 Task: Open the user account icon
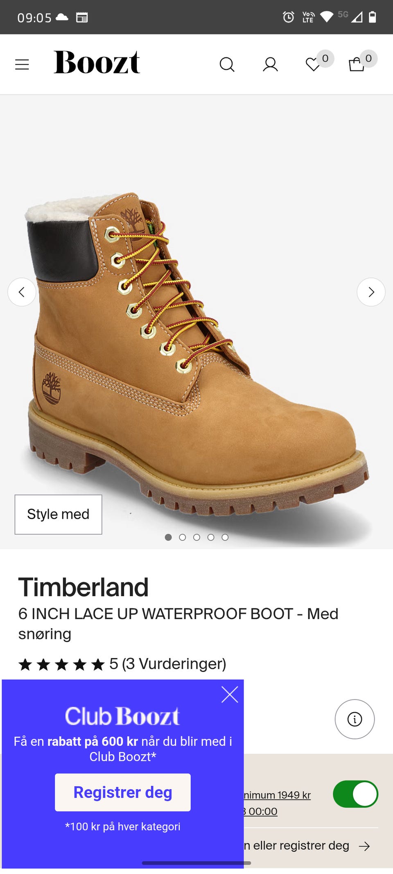pyautogui.click(x=270, y=64)
